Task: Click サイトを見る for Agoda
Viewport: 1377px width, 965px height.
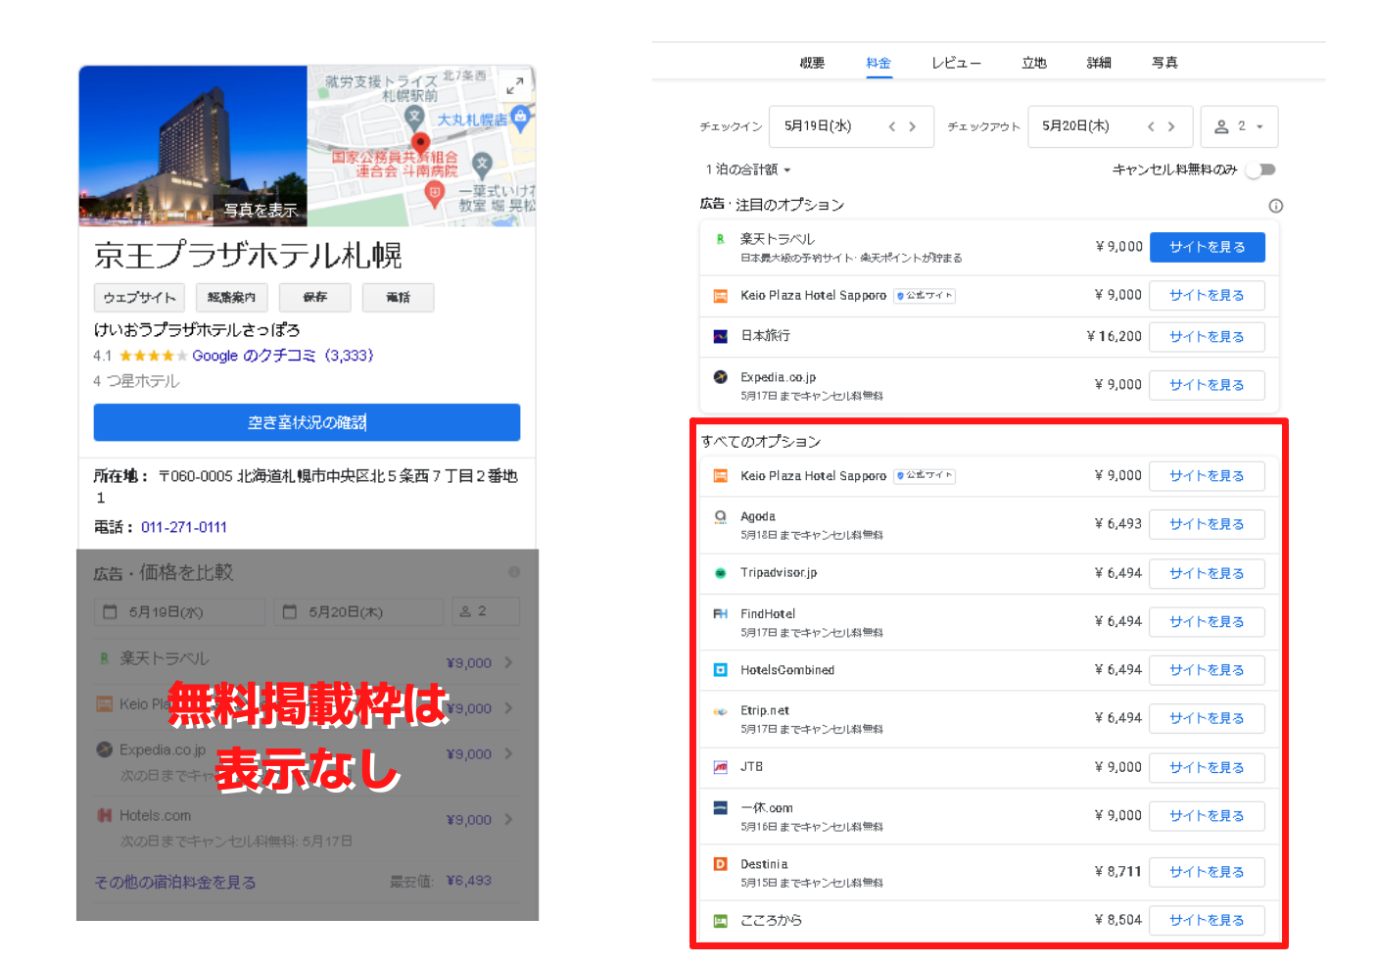Action: [1207, 524]
